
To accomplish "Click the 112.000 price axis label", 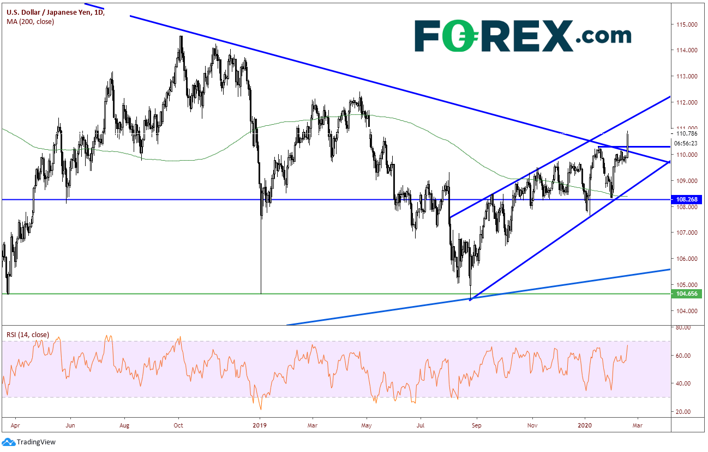I will 687,103.
